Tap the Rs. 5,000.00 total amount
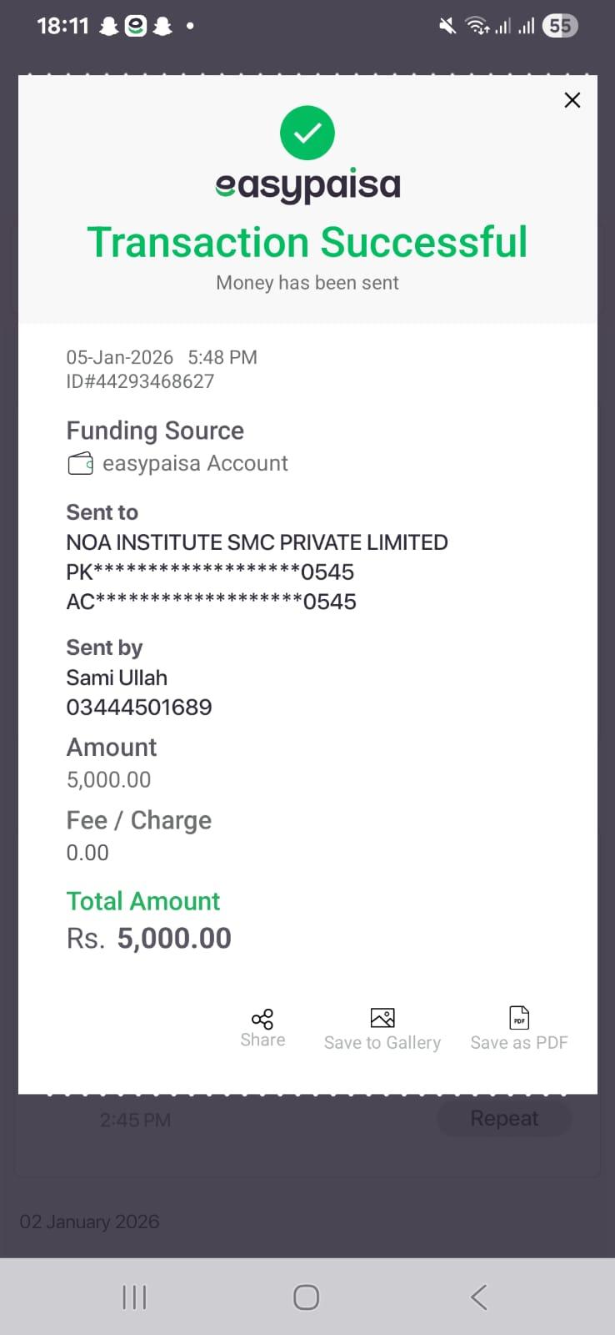This screenshot has height=1335, width=615. pyautogui.click(x=149, y=938)
